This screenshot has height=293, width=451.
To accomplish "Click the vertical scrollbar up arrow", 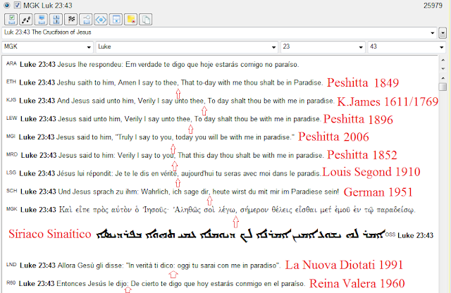I will tap(443, 78).
